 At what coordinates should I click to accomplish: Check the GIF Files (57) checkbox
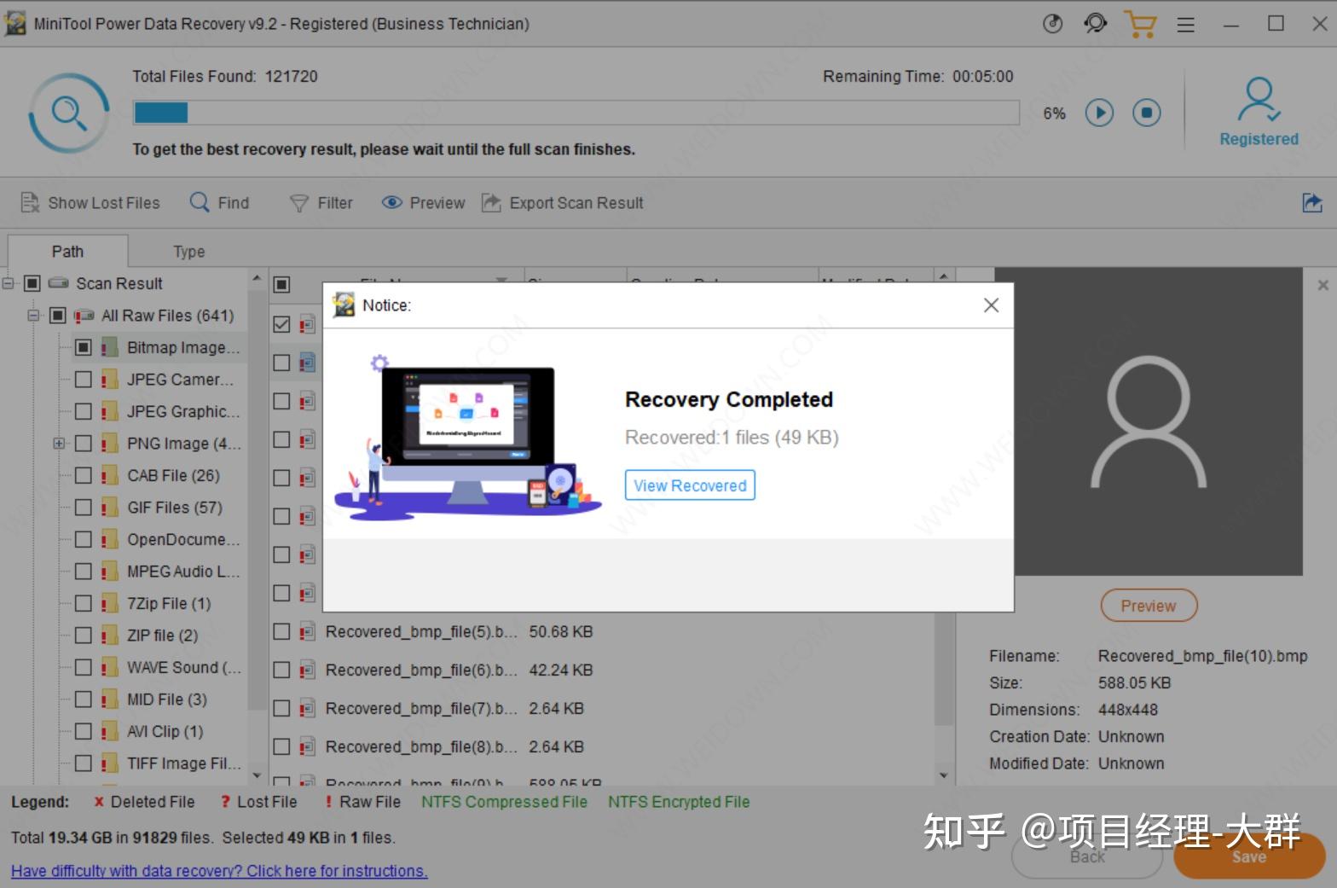[x=83, y=508]
